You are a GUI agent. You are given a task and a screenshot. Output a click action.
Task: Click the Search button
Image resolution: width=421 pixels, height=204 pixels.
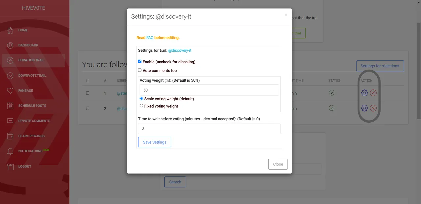175,182
